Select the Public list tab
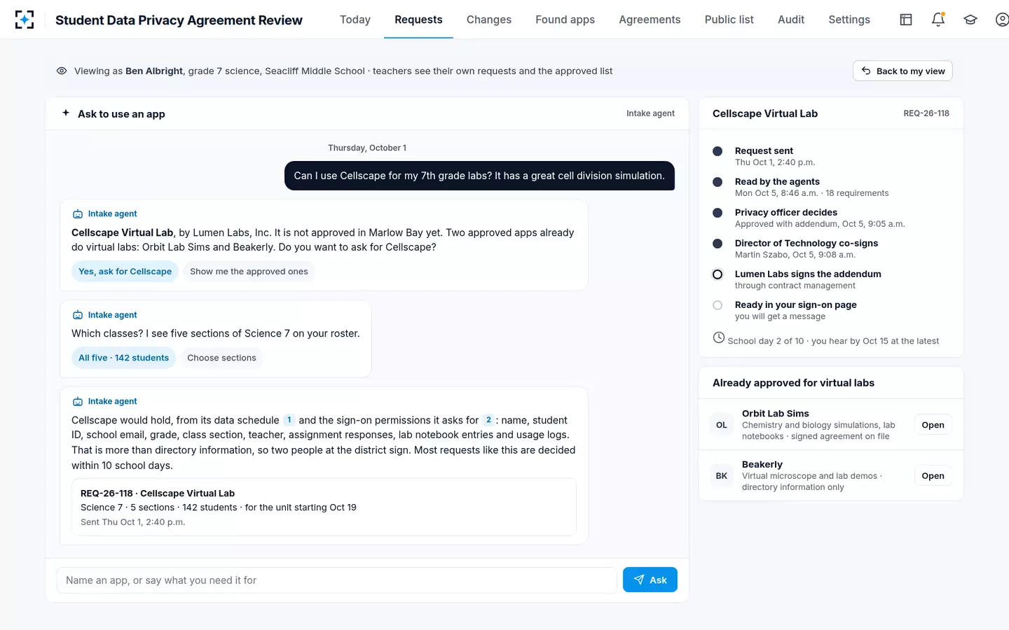Screen dimensions: 1009x630 click(x=729, y=20)
